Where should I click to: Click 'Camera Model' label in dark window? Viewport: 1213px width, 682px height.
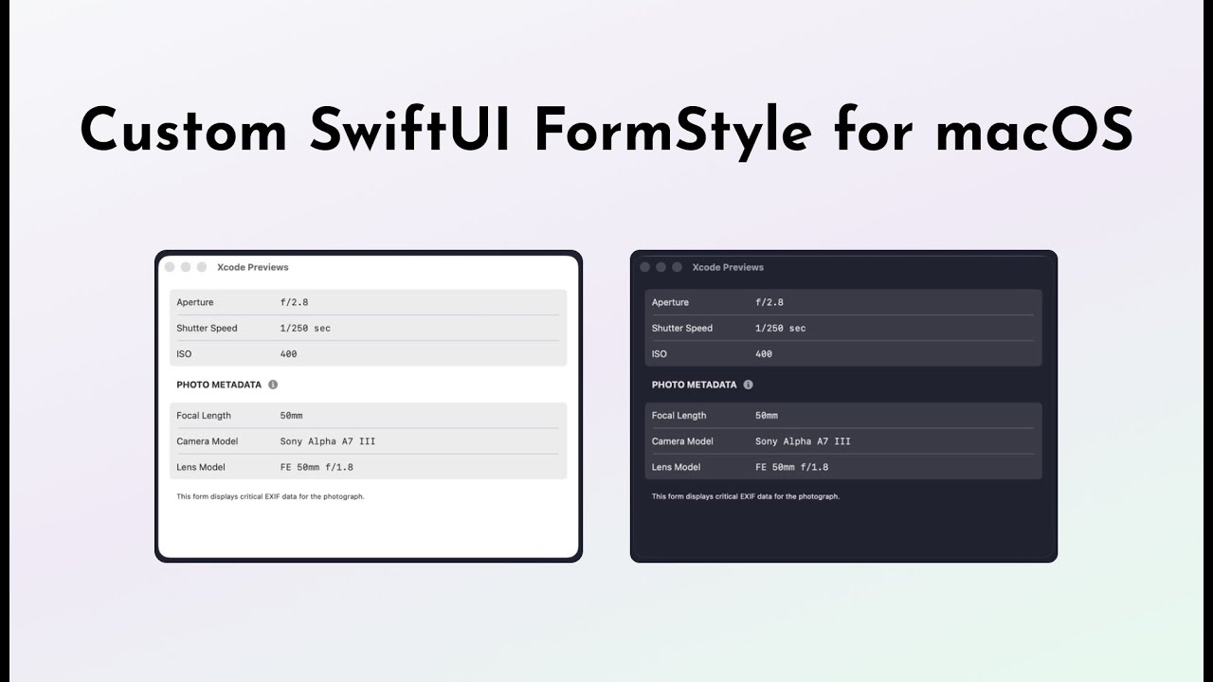click(x=682, y=441)
